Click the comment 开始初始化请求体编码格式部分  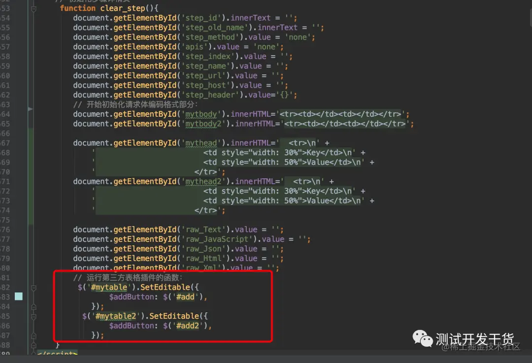tap(135, 104)
